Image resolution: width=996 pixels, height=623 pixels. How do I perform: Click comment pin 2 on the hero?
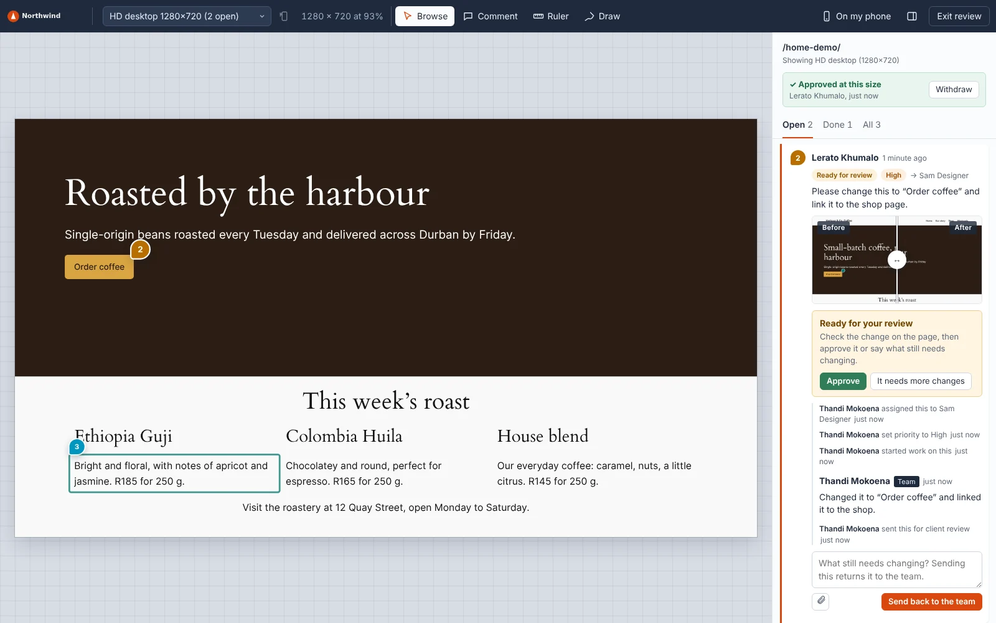coord(140,250)
